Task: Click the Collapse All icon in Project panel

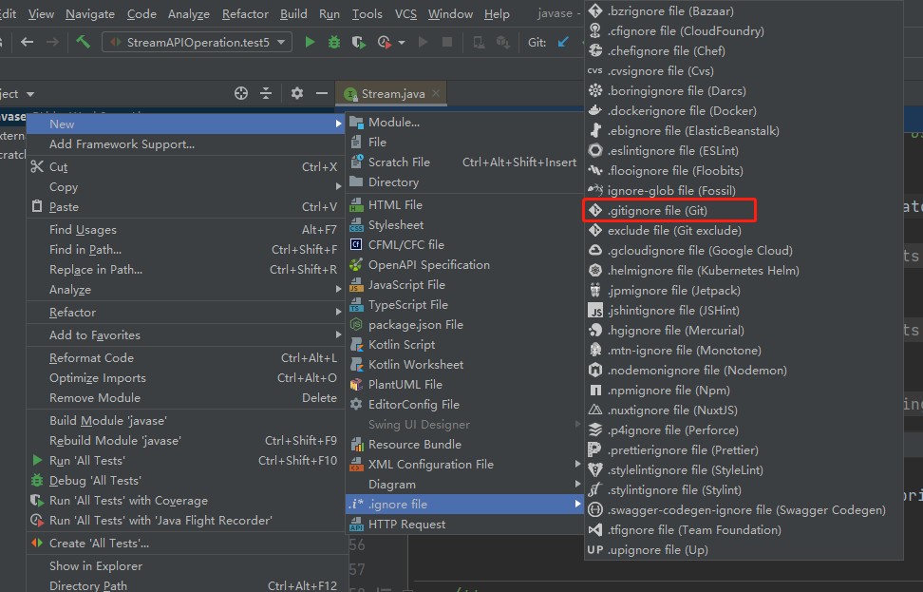Action: click(x=266, y=93)
